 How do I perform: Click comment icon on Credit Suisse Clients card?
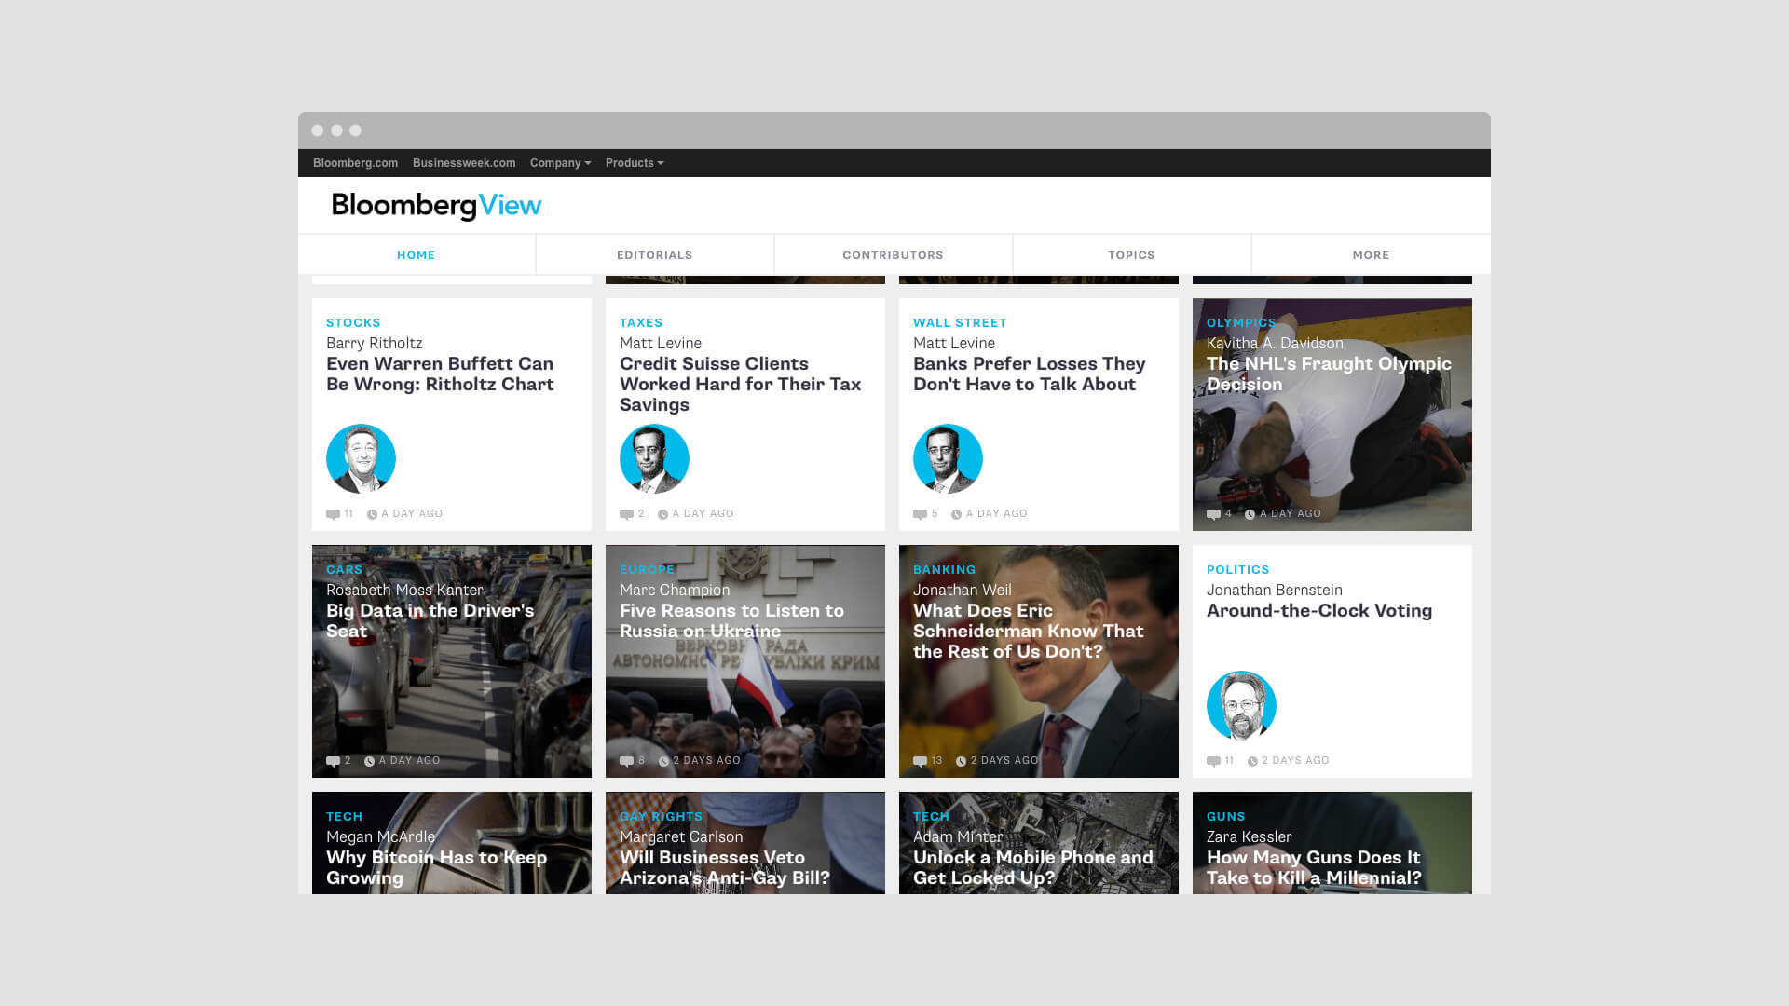click(626, 514)
